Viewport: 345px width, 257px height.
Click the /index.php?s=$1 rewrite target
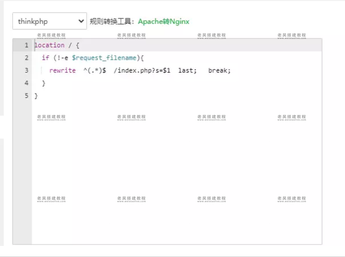(142, 71)
